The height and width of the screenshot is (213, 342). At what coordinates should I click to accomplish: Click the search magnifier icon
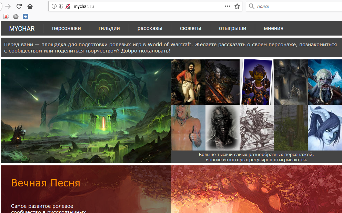point(251,6)
